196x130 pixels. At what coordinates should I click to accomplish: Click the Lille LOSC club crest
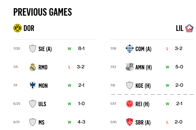[x=189, y=28]
